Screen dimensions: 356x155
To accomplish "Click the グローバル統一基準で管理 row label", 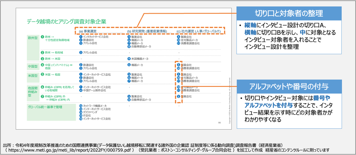I will point(45,107).
